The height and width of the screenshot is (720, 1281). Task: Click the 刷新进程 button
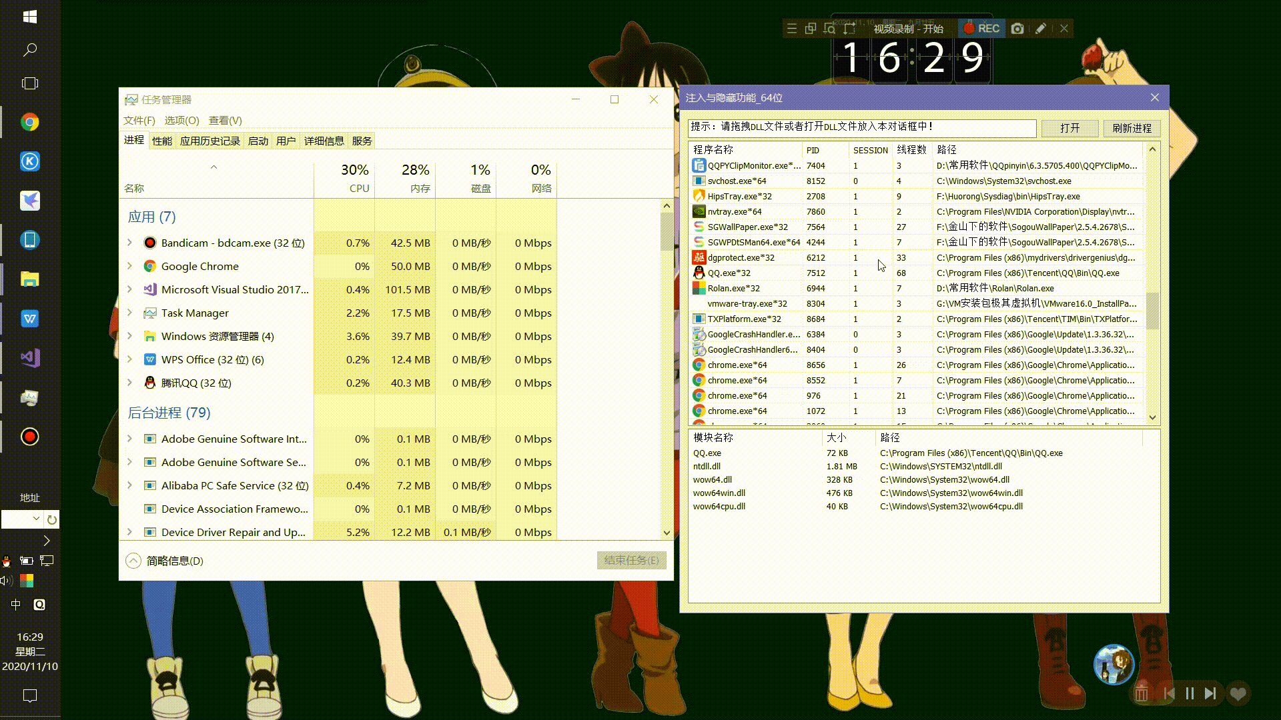coord(1132,128)
